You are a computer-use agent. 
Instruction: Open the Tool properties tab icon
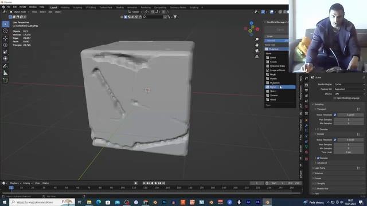click(306, 78)
